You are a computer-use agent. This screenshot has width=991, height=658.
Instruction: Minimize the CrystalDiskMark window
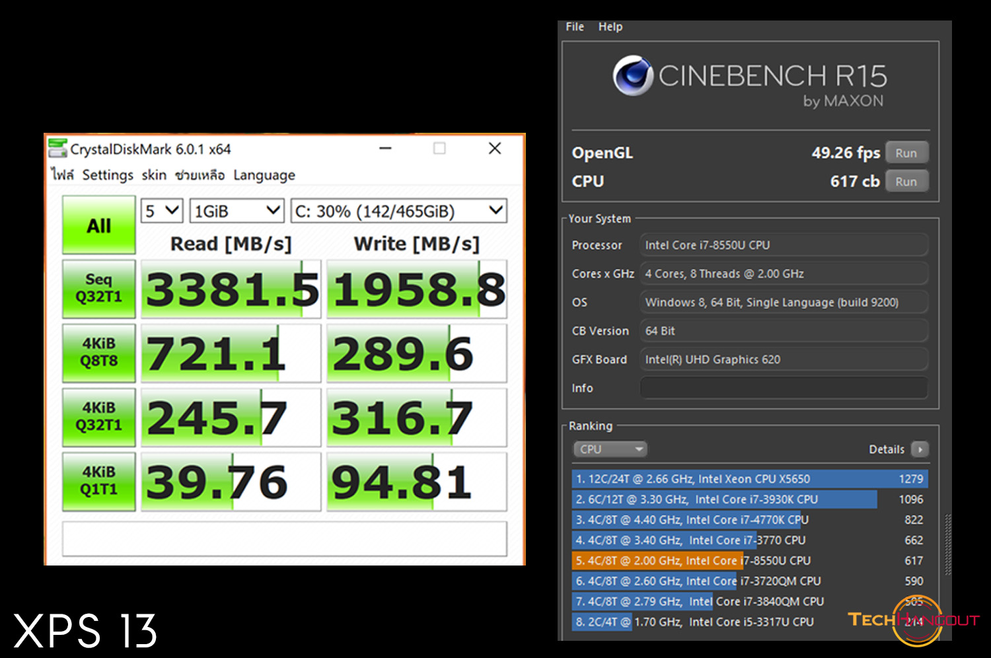[386, 149]
